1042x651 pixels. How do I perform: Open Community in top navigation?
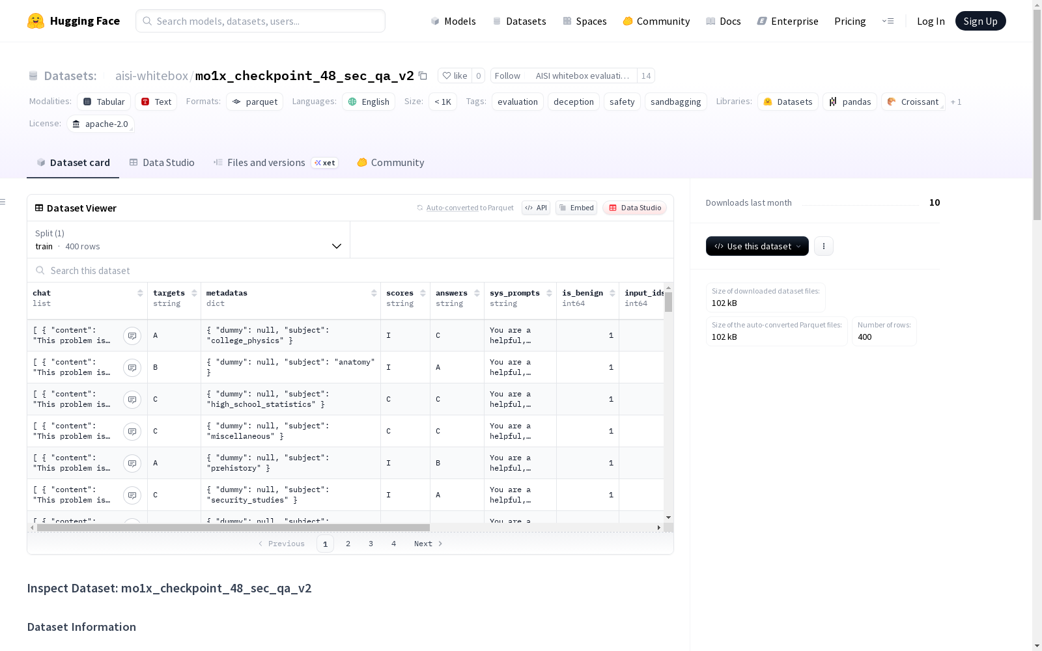tap(656, 21)
